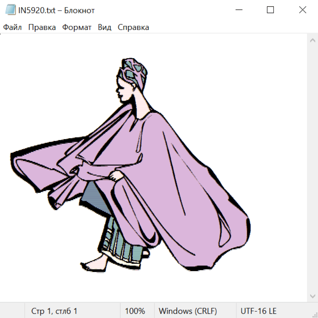Close the IN5920.txt Notepad window

point(302,10)
